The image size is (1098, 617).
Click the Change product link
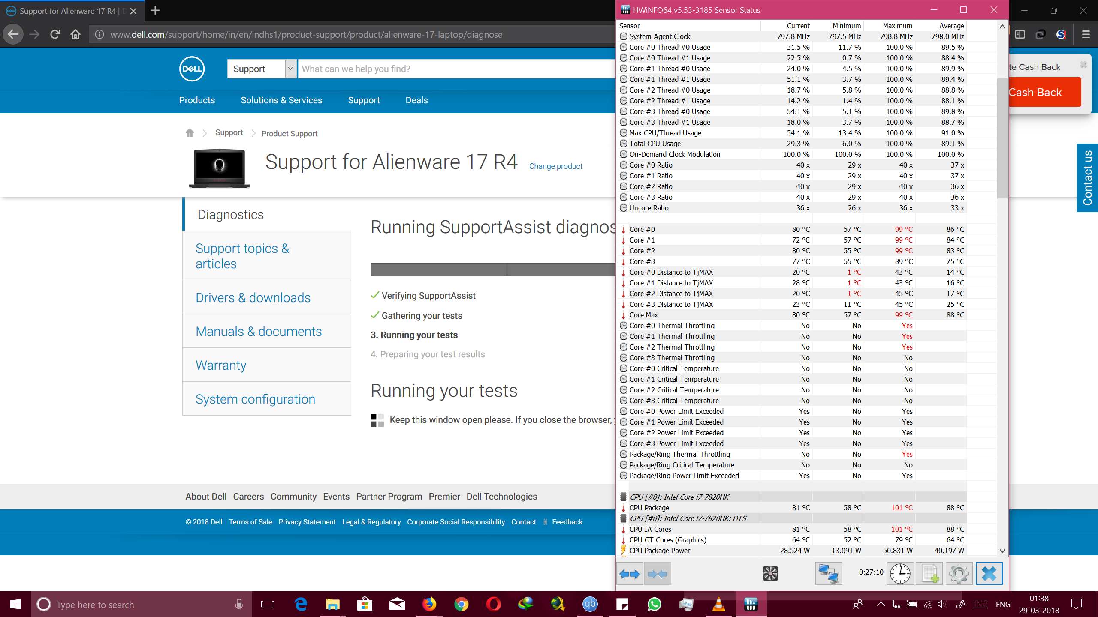(x=555, y=166)
